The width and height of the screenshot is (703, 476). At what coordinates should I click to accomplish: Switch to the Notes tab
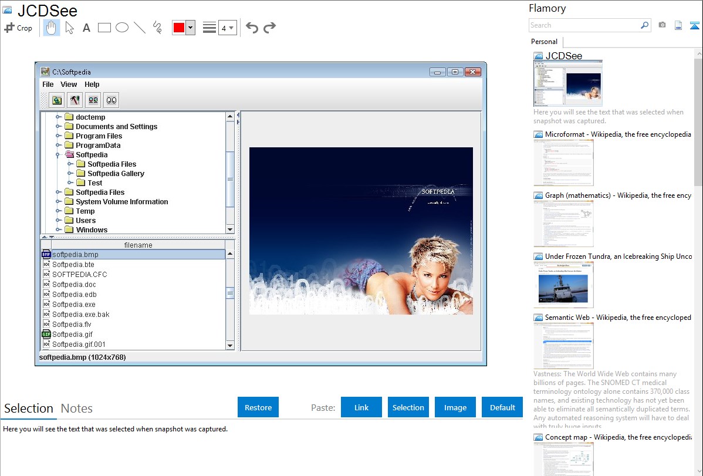(x=77, y=409)
